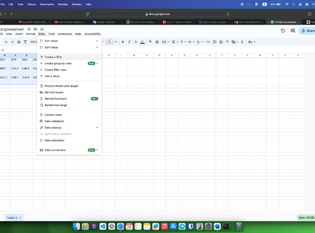
Task: Open the Format menu
Action: pyautogui.click(x=31, y=34)
